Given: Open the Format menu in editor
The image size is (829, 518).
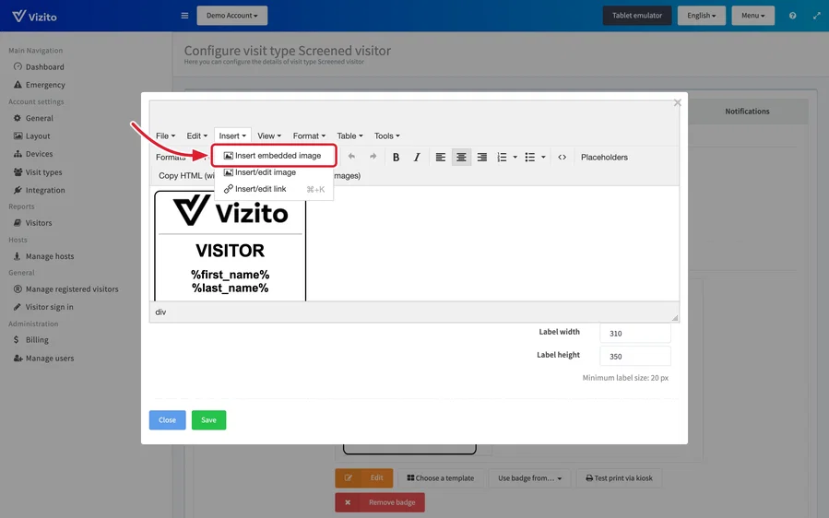Looking at the screenshot, I should (309, 135).
